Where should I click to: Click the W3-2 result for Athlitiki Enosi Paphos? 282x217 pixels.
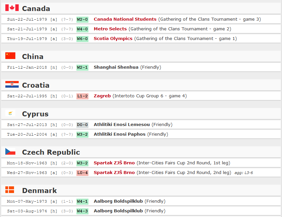[x=82, y=135]
